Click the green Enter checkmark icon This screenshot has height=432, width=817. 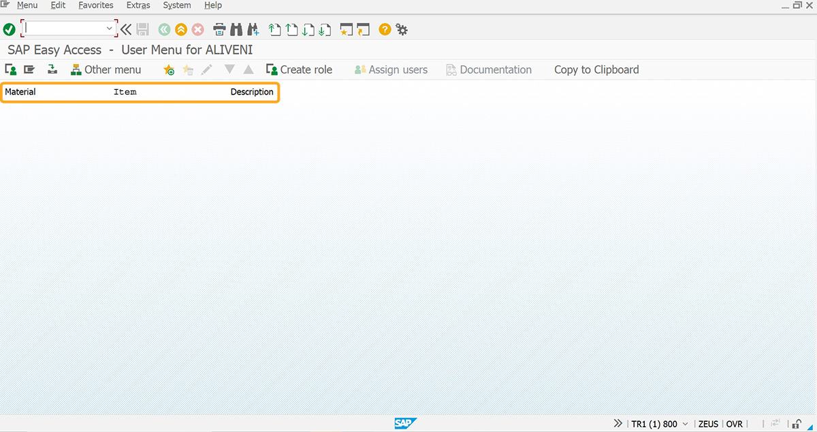click(9, 29)
